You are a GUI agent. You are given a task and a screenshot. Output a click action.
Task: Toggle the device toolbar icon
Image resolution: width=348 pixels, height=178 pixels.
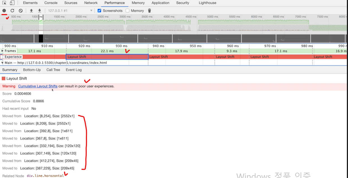point(12,3)
